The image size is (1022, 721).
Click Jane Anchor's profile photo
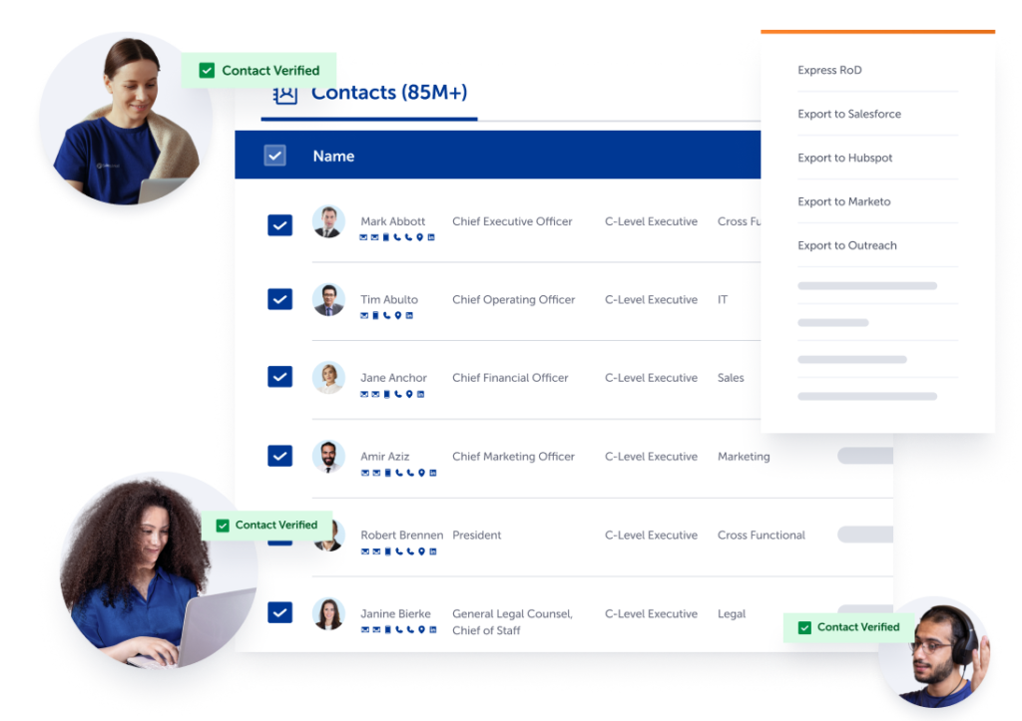click(x=329, y=378)
